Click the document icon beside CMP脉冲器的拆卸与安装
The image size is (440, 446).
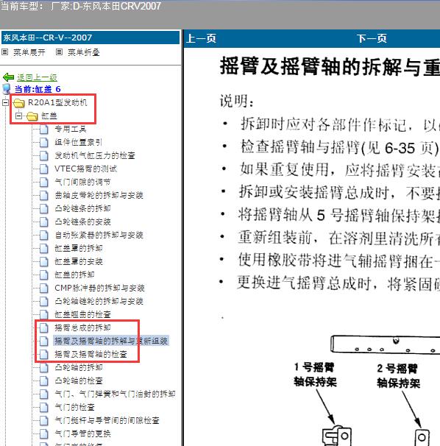click(x=44, y=288)
